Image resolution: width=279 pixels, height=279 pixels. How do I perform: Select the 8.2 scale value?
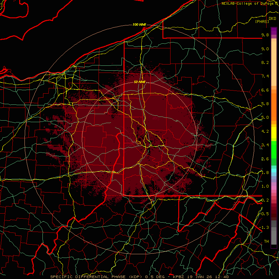coord(265,62)
